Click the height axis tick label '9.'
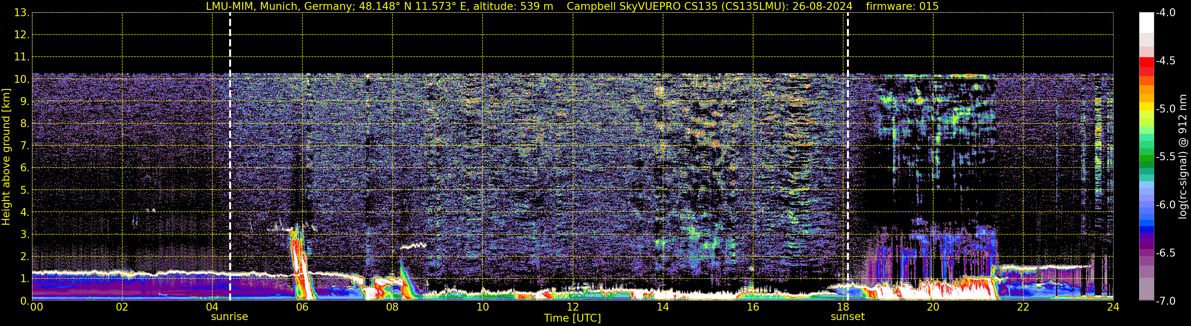The image size is (1191, 326). tap(25, 101)
